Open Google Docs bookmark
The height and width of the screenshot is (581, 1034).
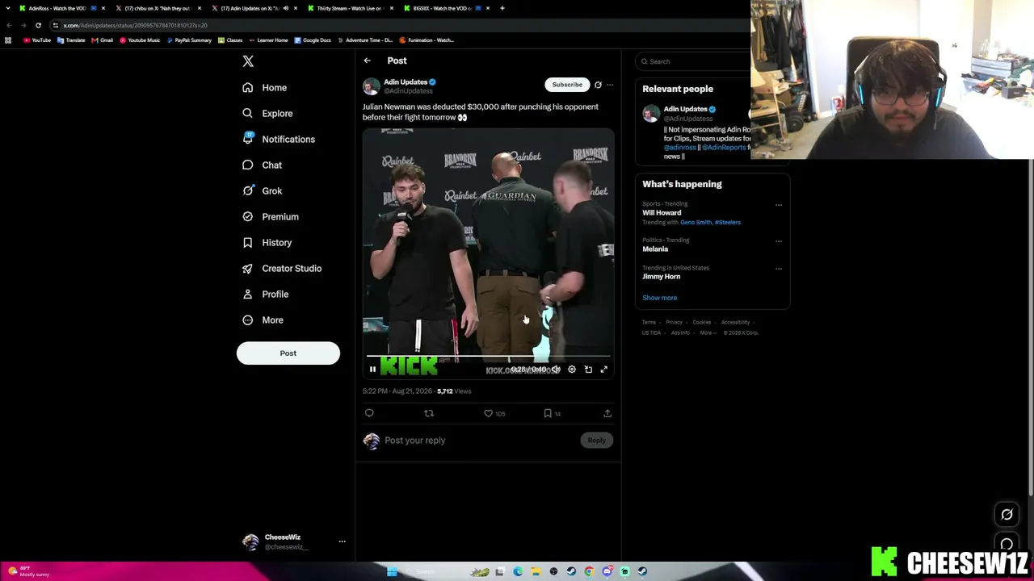pos(313,40)
